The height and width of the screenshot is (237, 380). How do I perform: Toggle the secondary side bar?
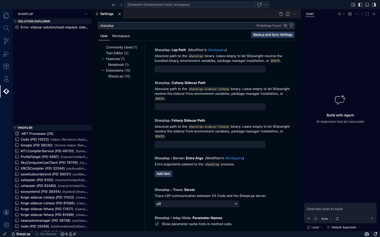pyautogui.click(x=374, y=5)
